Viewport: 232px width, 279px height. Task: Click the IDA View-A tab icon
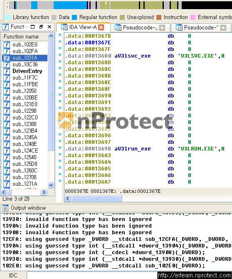64,27
